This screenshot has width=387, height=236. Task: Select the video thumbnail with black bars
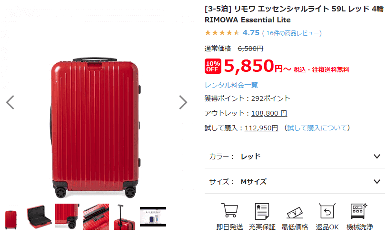[153, 216]
